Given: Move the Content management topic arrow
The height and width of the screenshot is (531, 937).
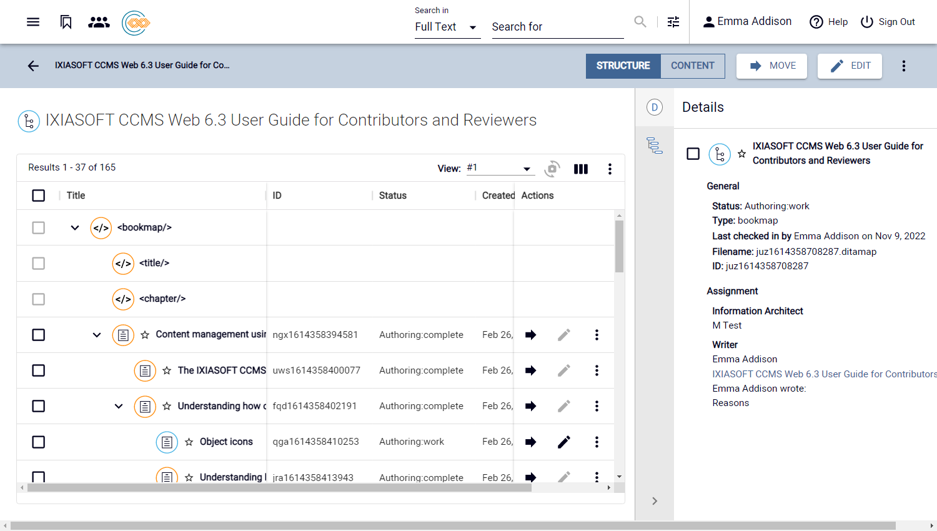Looking at the screenshot, I should point(530,335).
